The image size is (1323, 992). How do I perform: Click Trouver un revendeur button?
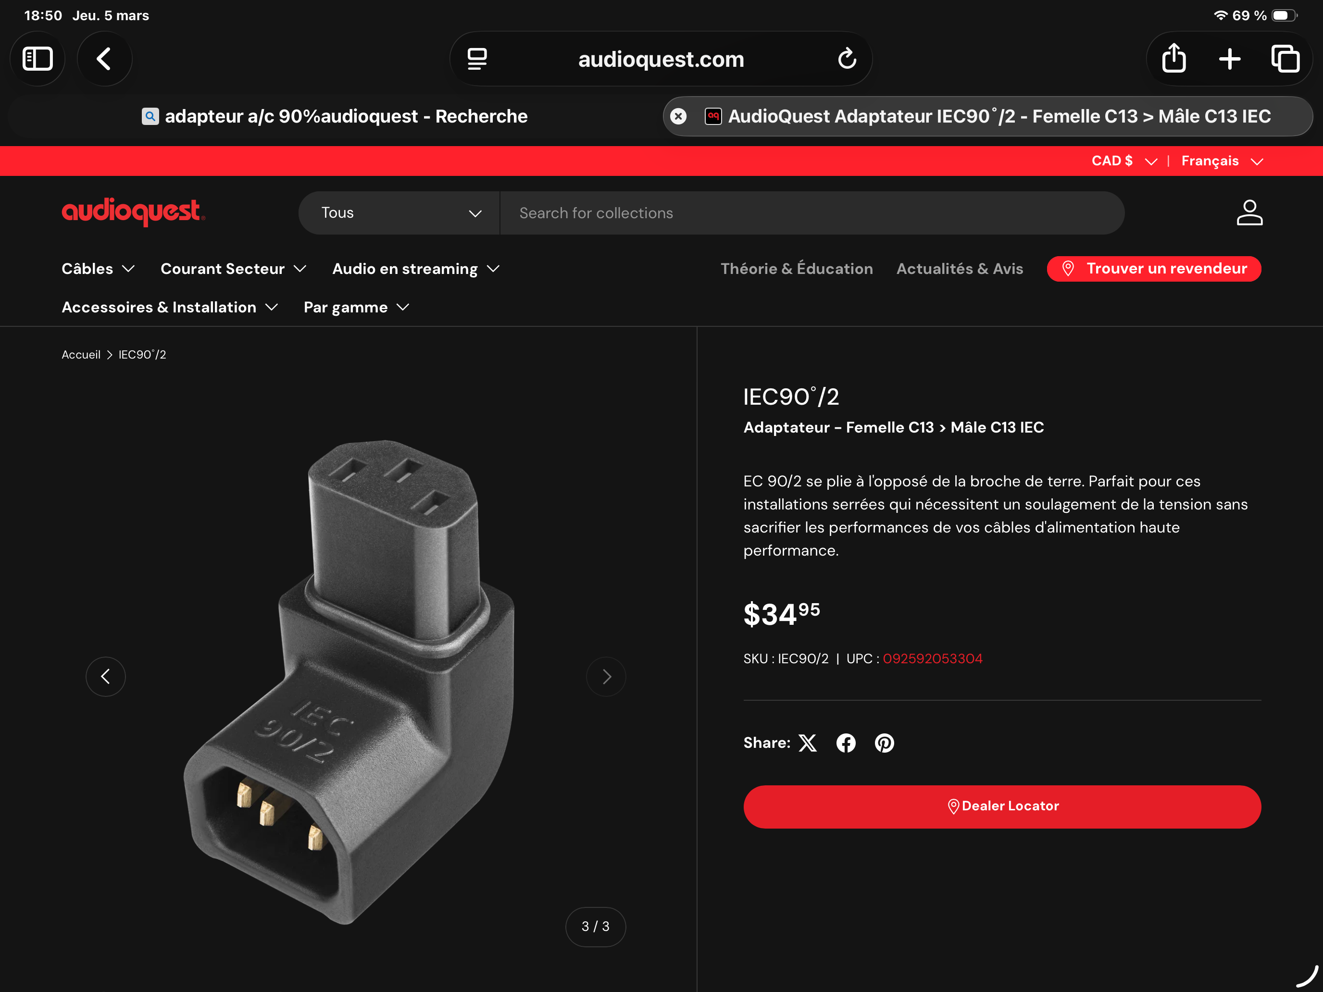point(1154,269)
